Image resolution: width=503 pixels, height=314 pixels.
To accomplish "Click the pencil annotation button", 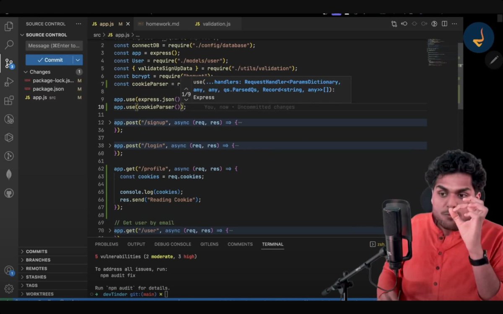I will [494, 60].
